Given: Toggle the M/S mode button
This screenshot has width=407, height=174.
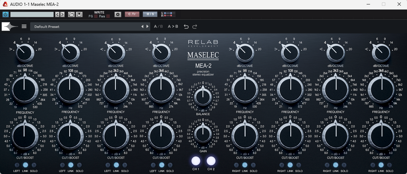Looking at the screenshot, I should coord(150,14).
